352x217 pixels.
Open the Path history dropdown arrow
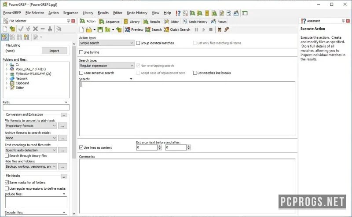click(66, 102)
